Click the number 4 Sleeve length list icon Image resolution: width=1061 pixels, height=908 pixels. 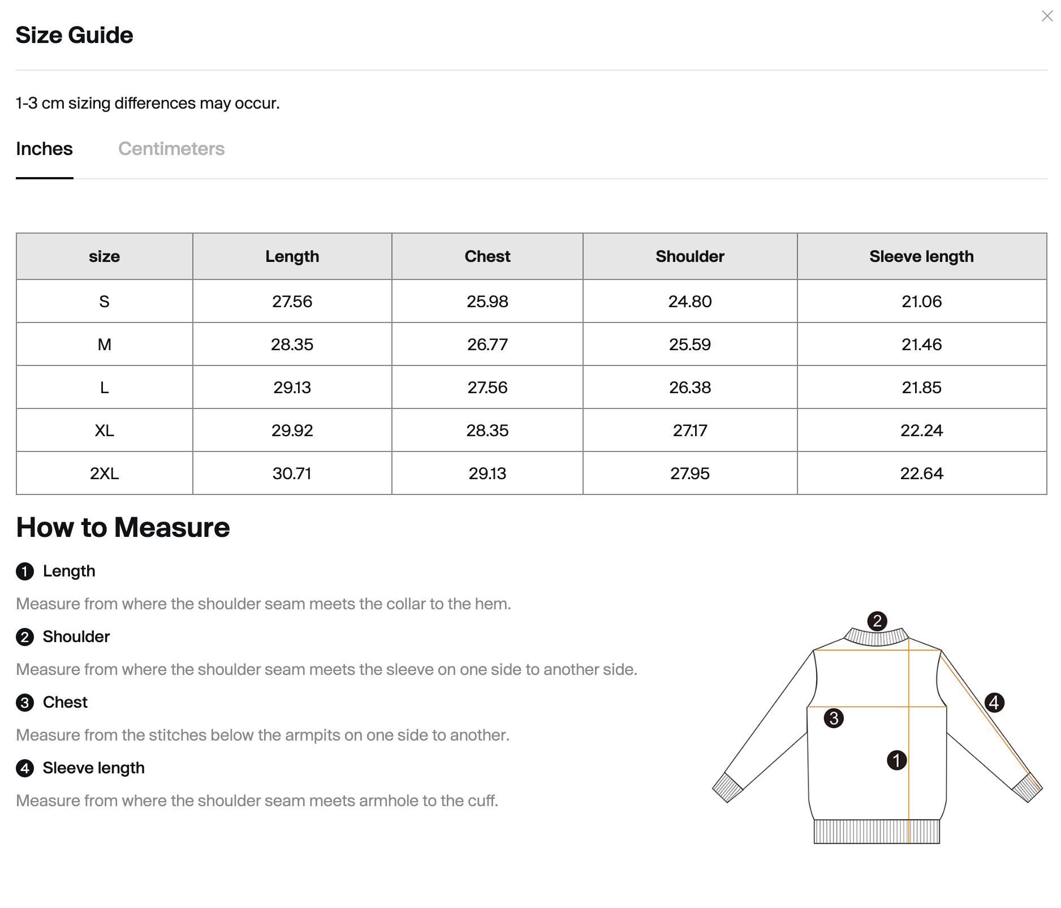coord(25,768)
